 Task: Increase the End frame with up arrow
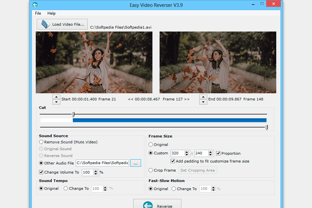click(203, 97)
